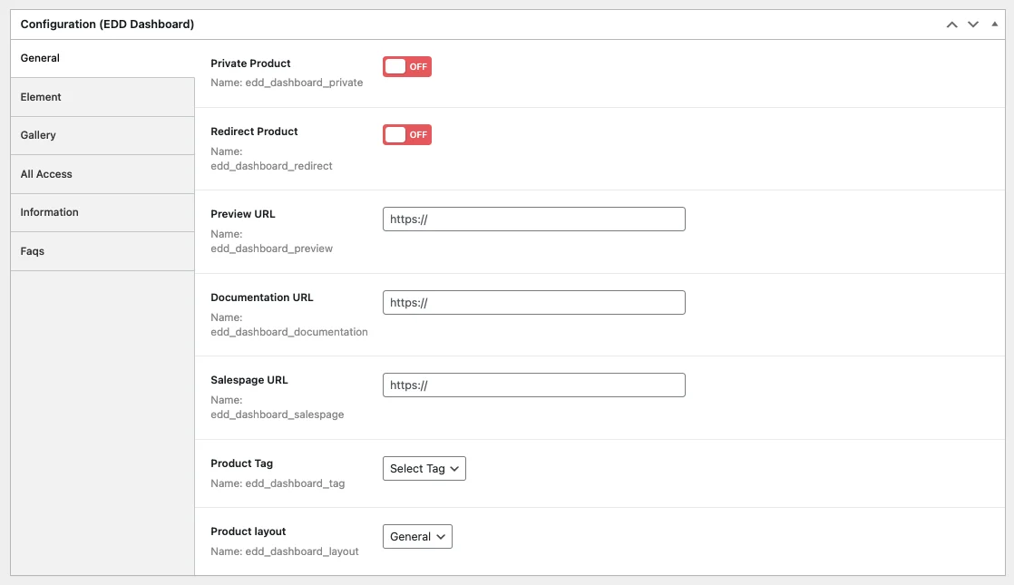Open the General settings tab
This screenshot has width=1014, height=585.
click(102, 58)
